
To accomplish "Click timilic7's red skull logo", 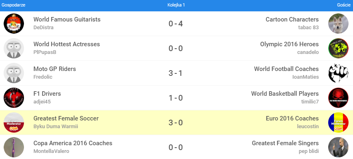I will tap(338, 98).
